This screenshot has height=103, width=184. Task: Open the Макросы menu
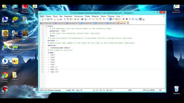pyautogui.click(x=95, y=16)
